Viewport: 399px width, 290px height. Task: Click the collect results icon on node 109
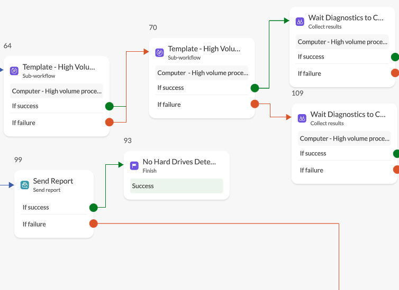[x=302, y=118]
